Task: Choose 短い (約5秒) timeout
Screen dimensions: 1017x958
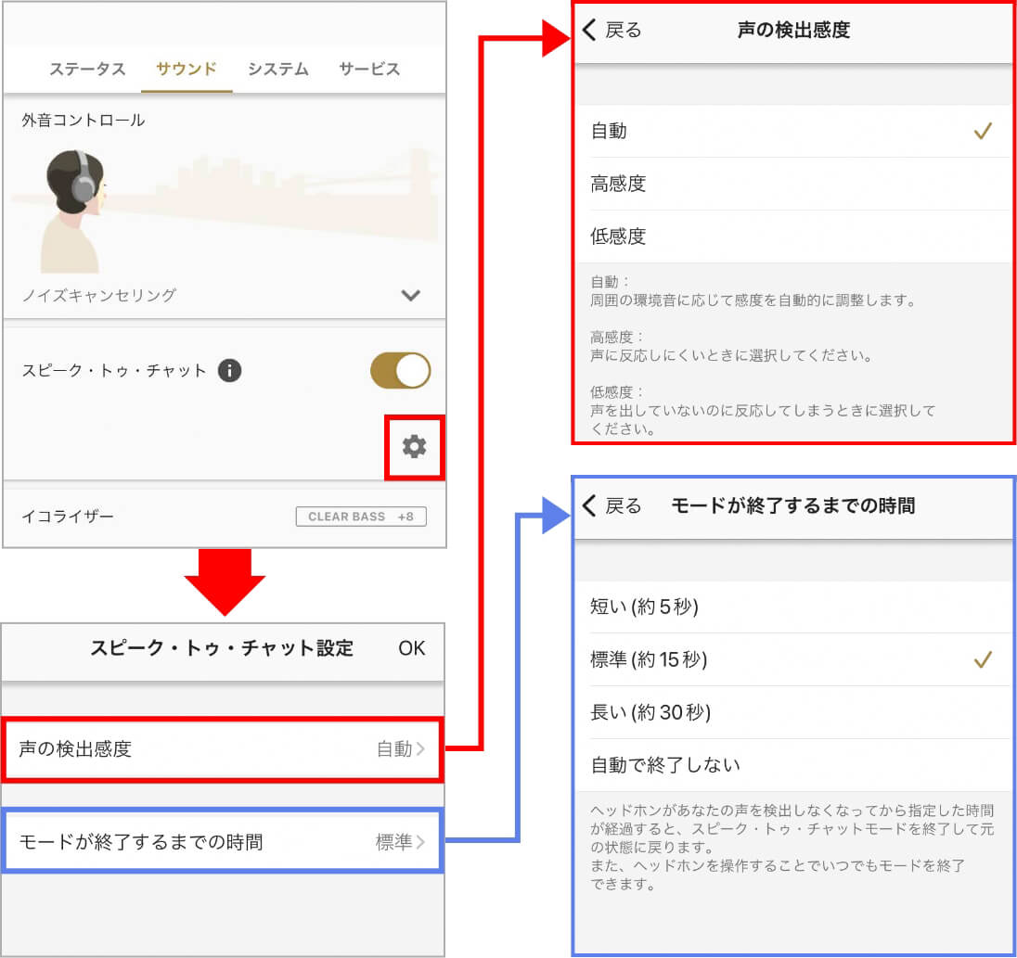Action: tap(791, 607)
